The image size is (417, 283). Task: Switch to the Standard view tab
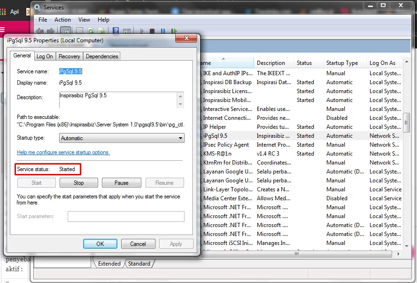pyautogui.click(x=139, y=264)
